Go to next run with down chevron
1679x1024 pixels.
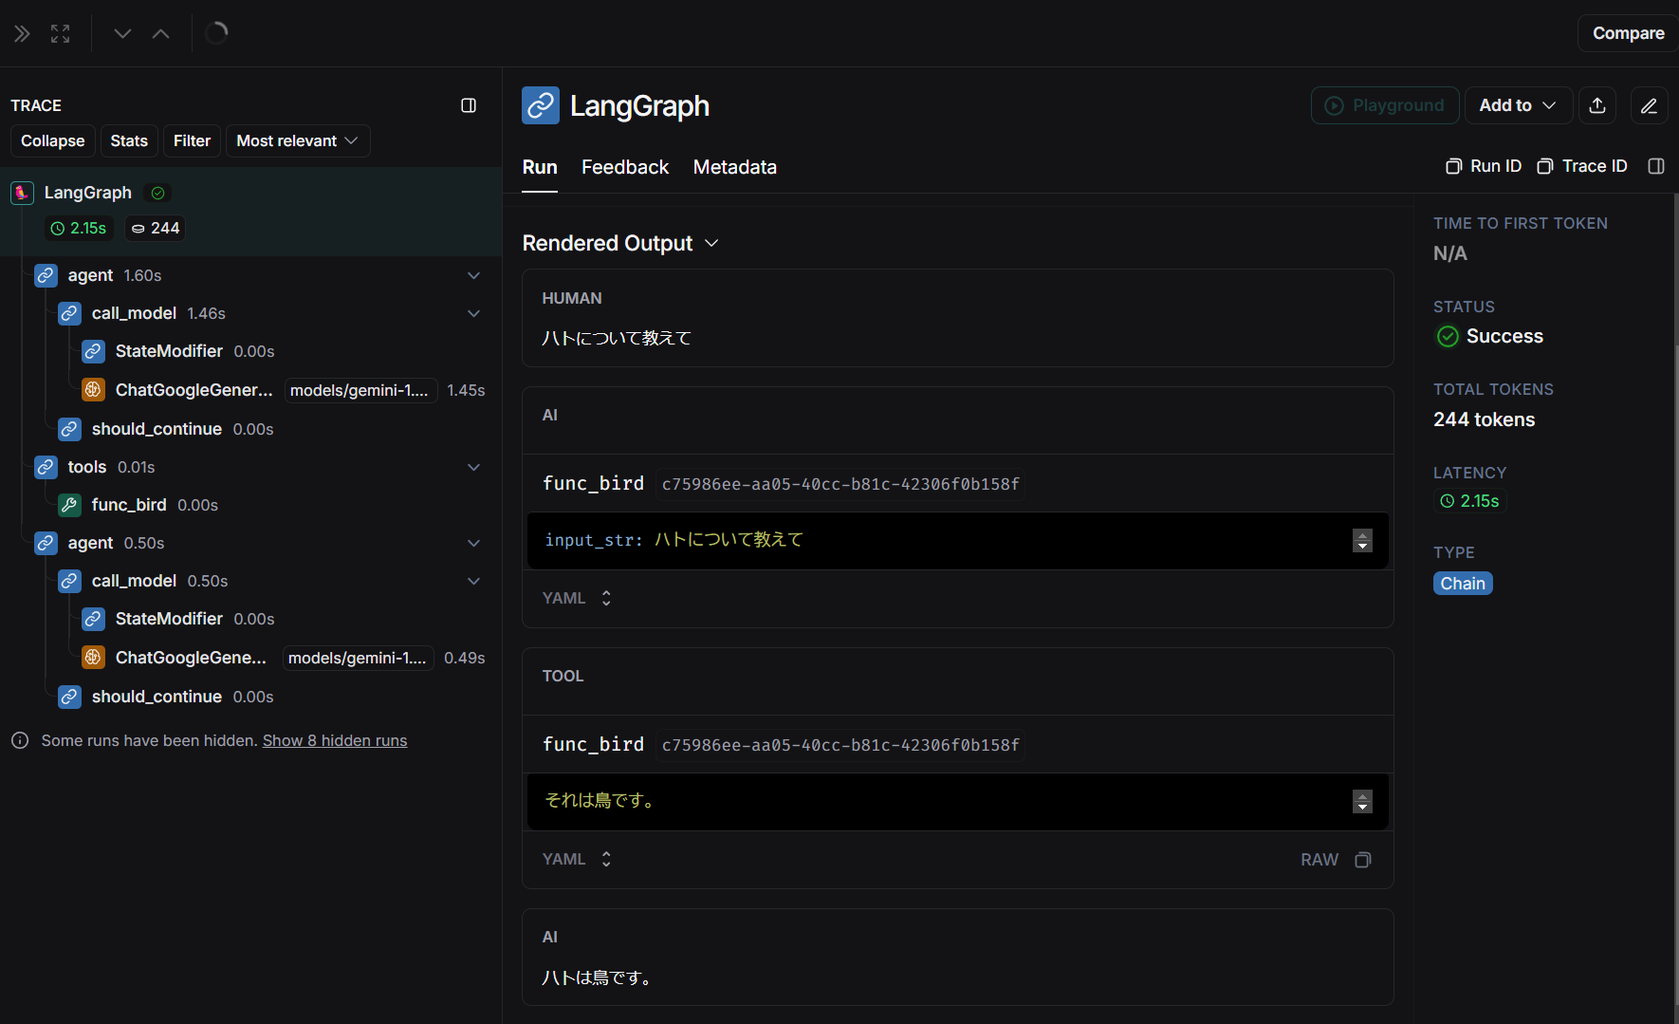click(122, 34)
